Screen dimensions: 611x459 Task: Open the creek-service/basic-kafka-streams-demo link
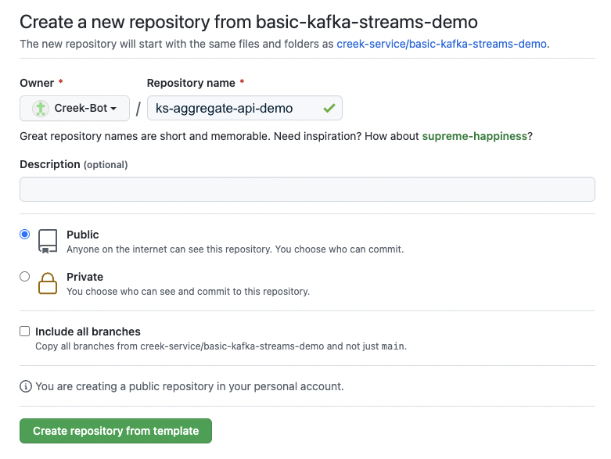click(x=441, y=44)
